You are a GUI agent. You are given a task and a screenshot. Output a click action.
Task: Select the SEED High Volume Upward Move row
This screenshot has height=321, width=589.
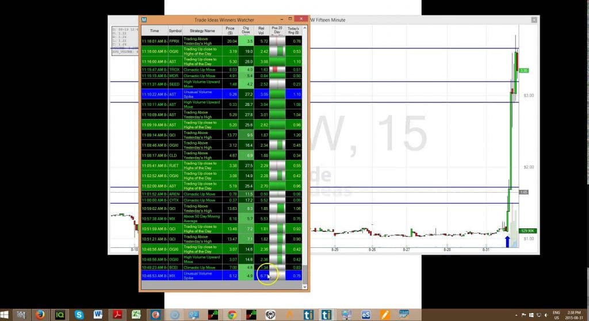pyautogui.click(x=221, y=84)
